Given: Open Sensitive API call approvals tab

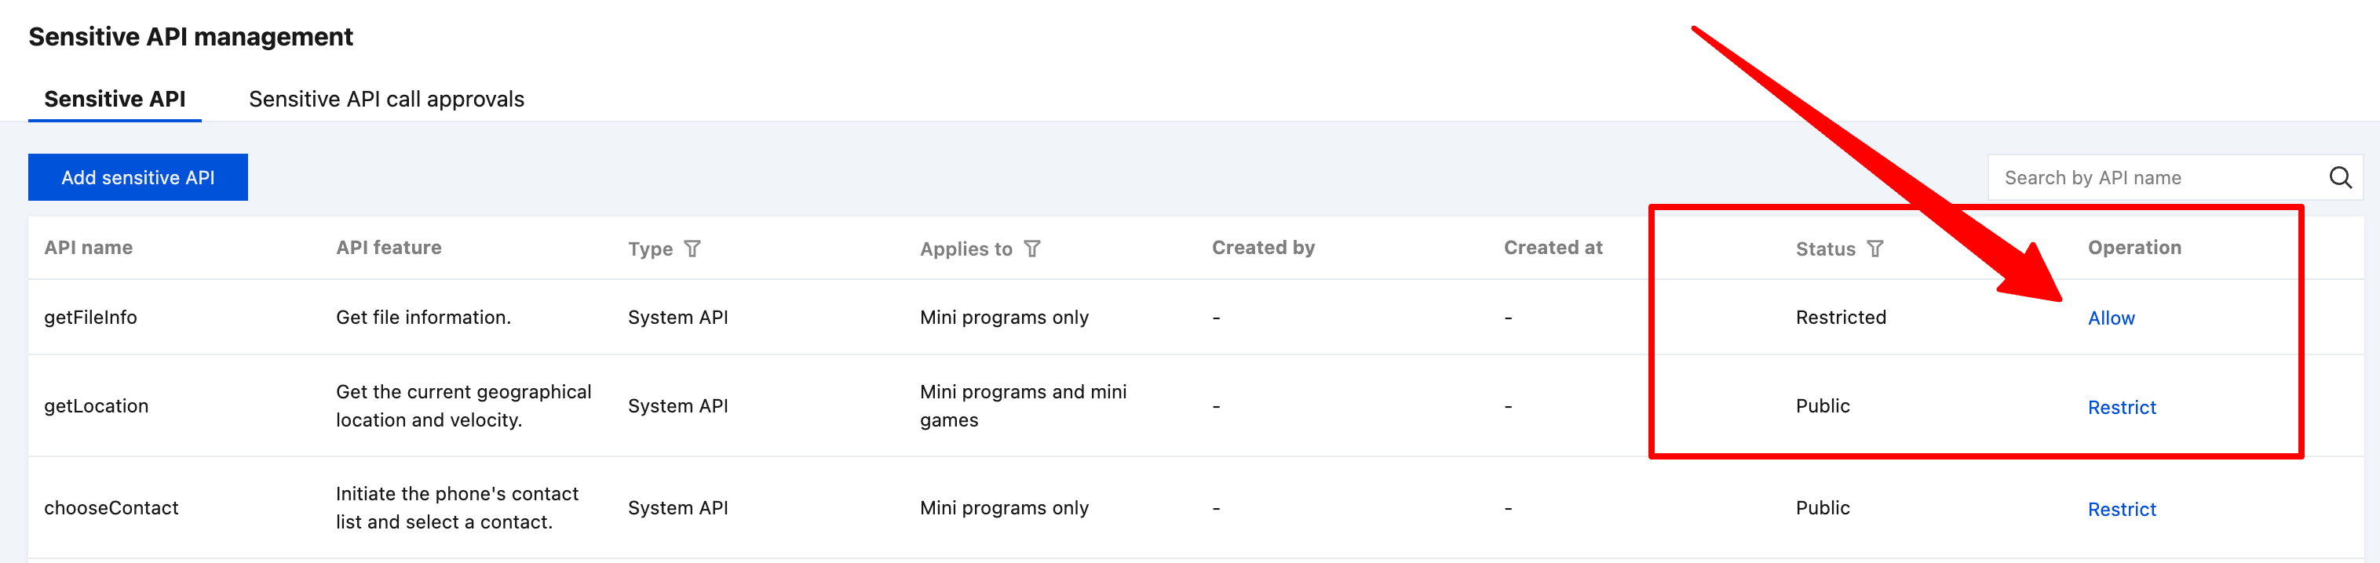Looking at the screenshot, I should (386, 99).
